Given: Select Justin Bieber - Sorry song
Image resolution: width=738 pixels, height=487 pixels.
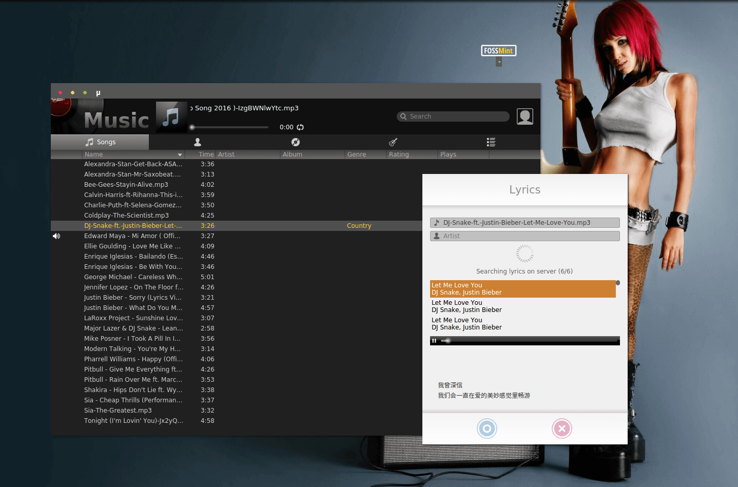Looking at the screenshot, I should 133,298.
